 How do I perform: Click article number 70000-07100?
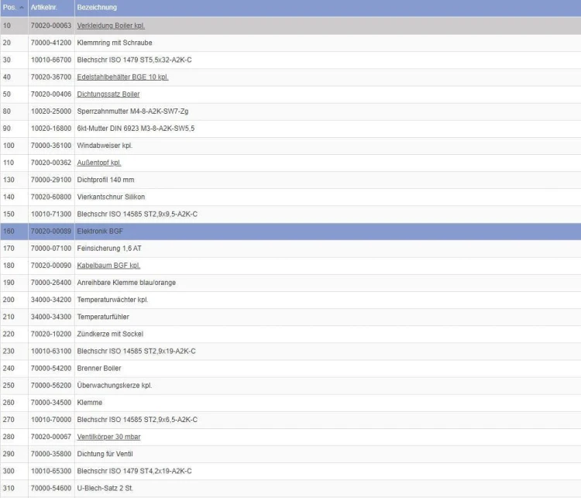click(x=51, y=249)
